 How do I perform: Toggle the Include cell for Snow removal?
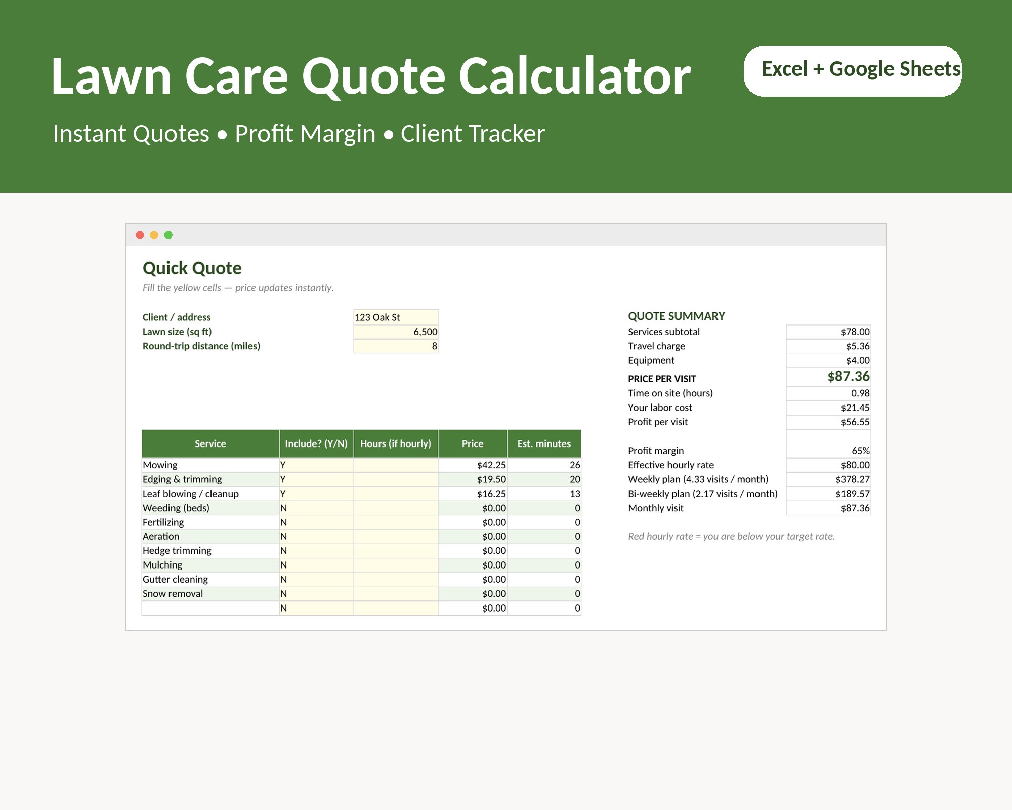click(x=316, y=593)
